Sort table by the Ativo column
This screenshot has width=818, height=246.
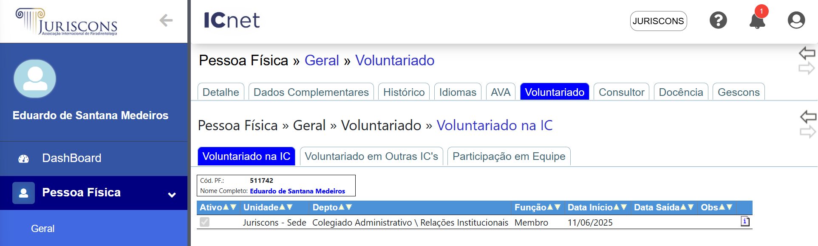218,207
